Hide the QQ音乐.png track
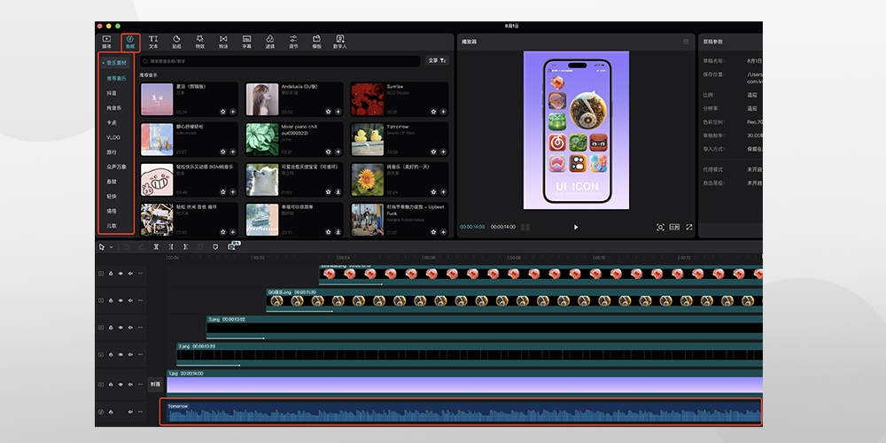The width and height of the screenshot is (886, 443). (120, 300)
